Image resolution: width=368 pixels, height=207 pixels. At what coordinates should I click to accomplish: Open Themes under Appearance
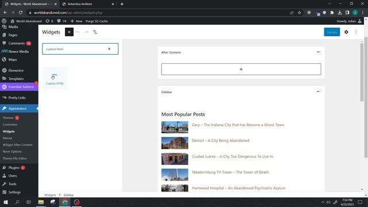click(8, 118)
